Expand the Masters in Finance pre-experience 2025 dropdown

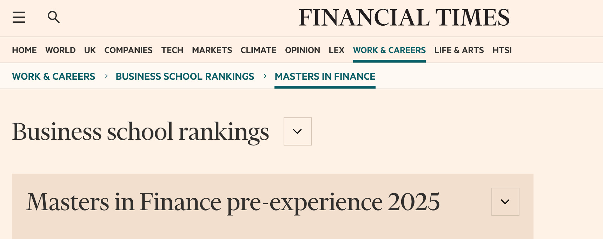(505, 202)
